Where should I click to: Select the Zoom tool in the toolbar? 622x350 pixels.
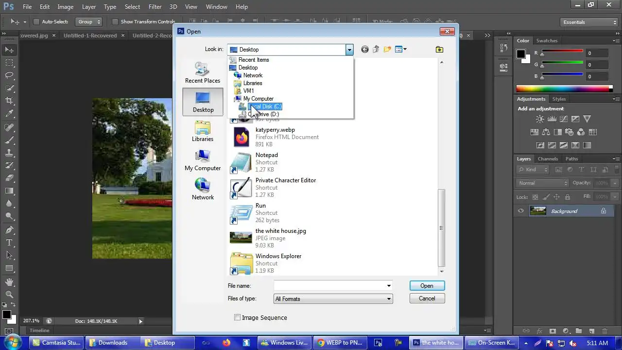tap(9, 295)
